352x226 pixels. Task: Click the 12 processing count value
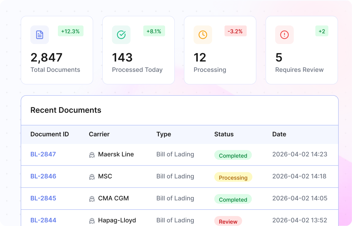pyautogui.click(x=200, y=58)
